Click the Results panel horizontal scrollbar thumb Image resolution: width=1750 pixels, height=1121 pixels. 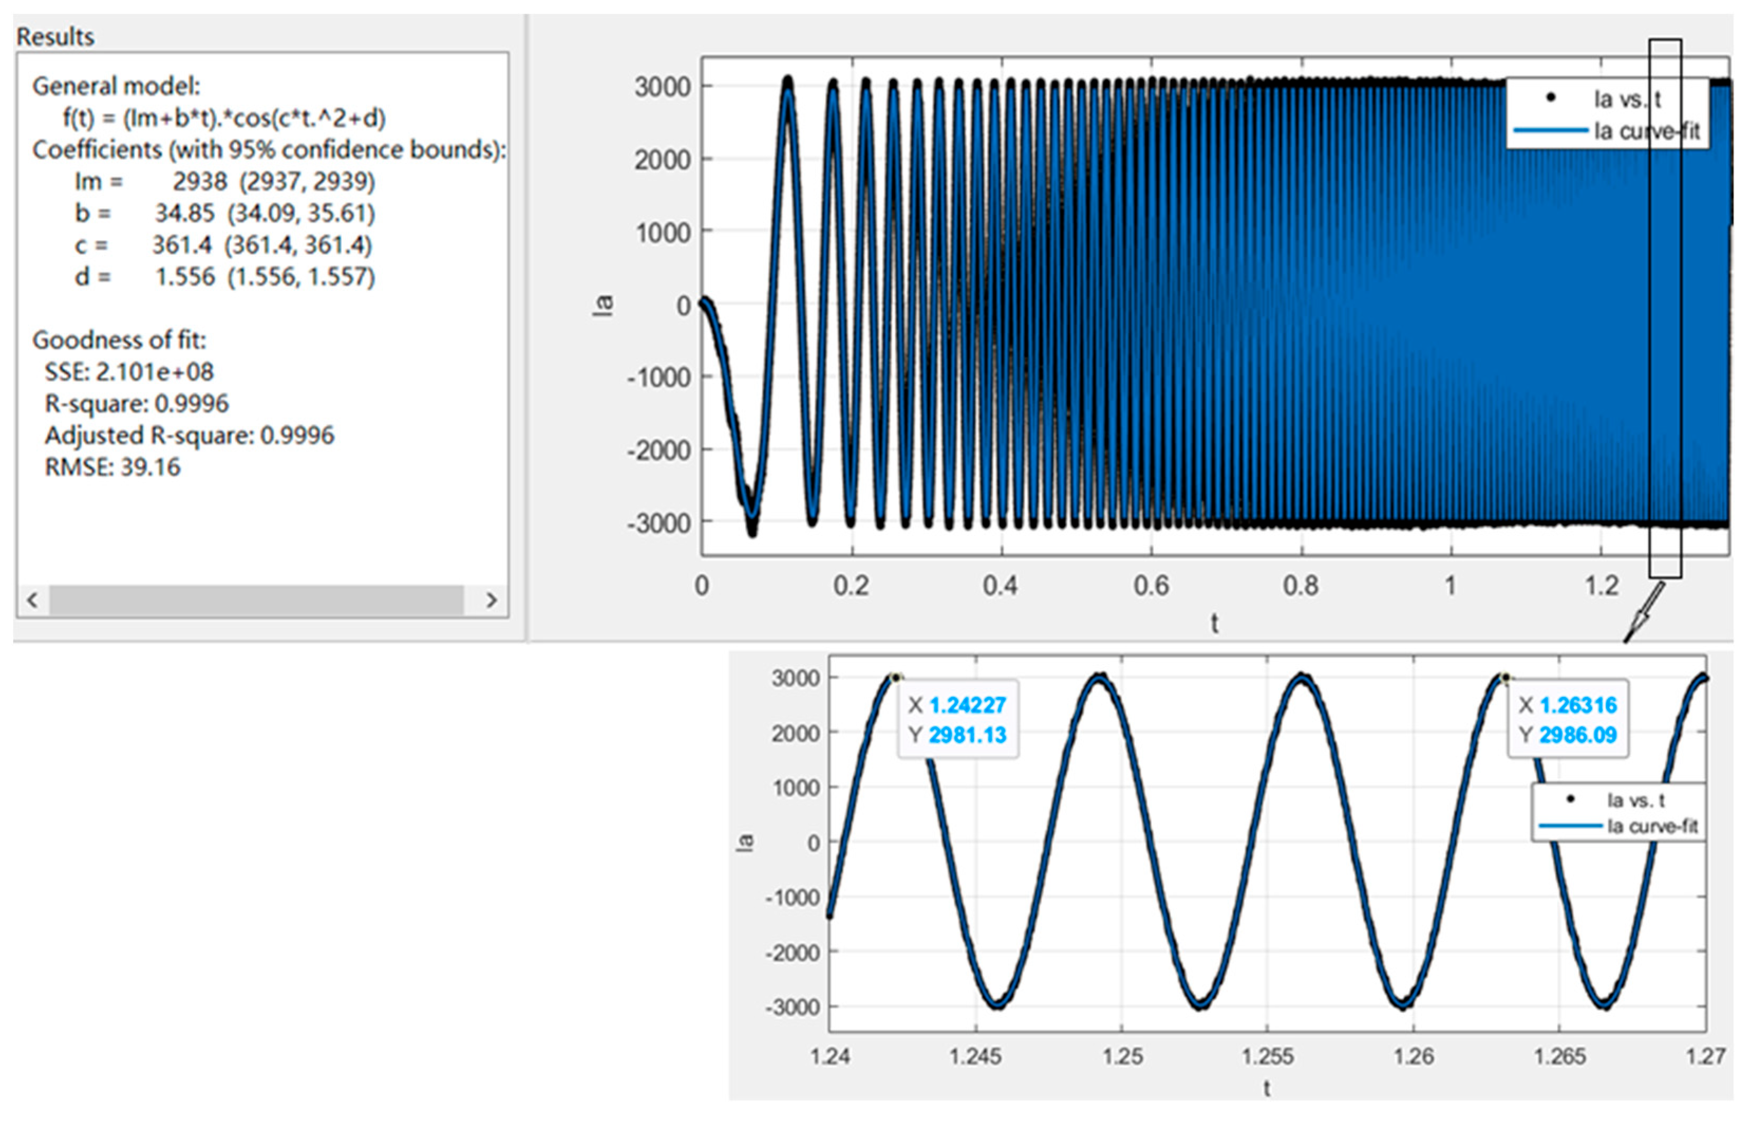click(256, 601)
